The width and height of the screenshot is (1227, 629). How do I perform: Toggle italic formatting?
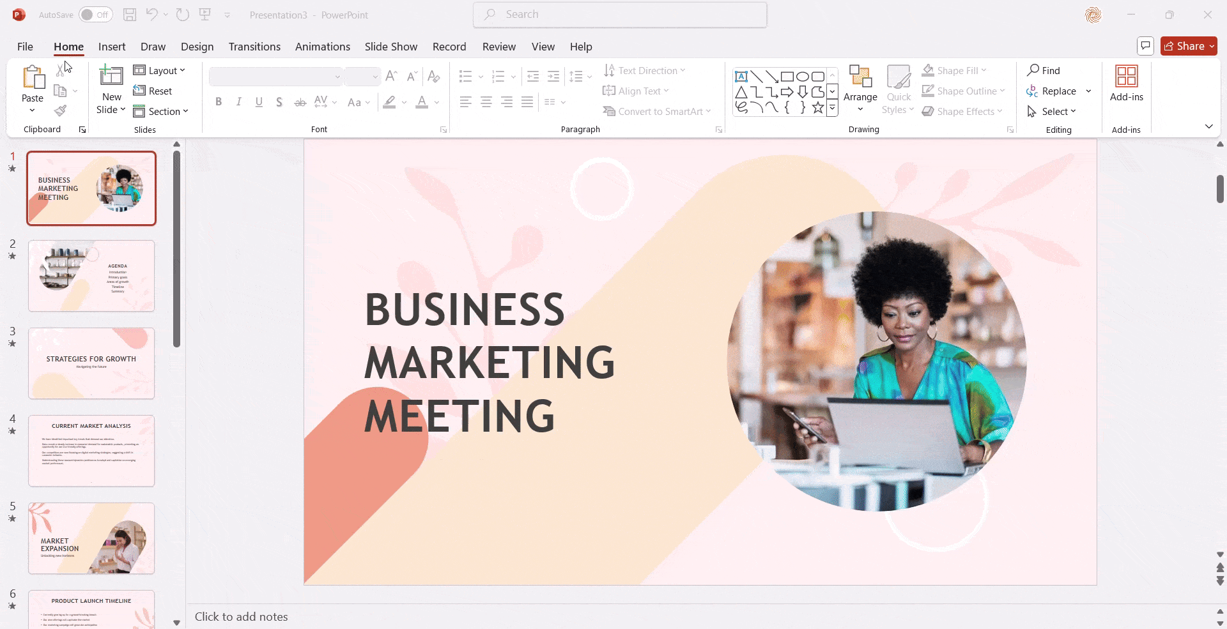238,102
